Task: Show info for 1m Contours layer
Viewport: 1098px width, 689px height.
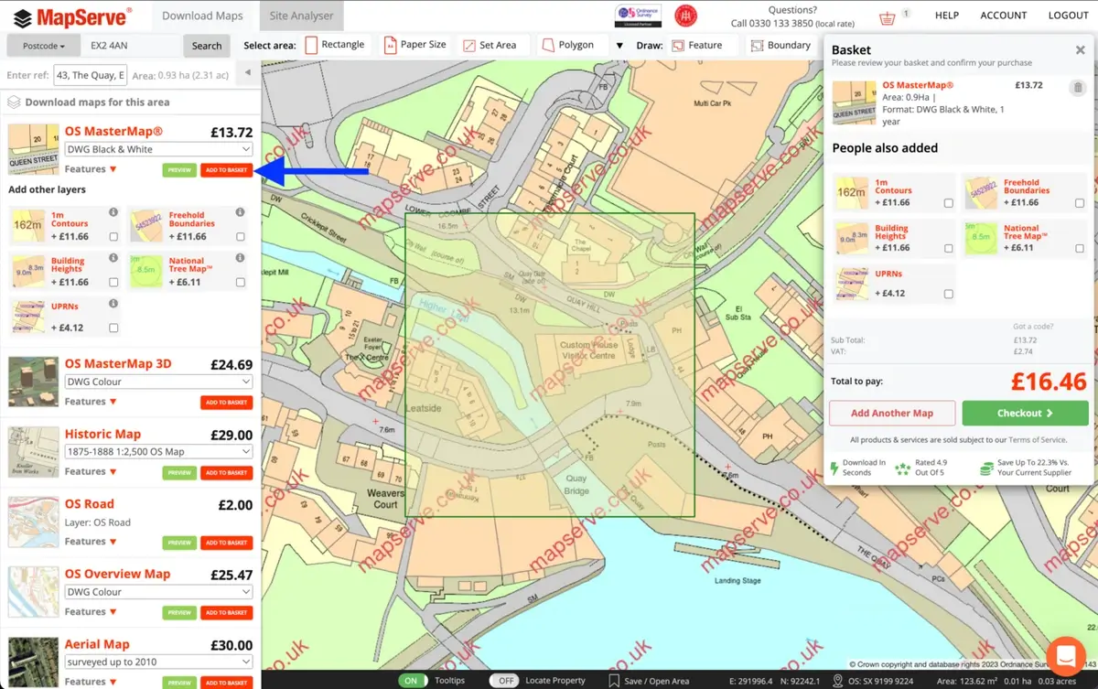Action: pyautogui.click(x=113, y=212)
